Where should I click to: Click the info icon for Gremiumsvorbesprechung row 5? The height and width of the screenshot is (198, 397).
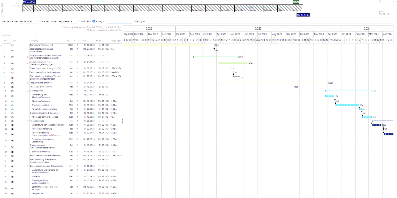[x=12, y=69]
